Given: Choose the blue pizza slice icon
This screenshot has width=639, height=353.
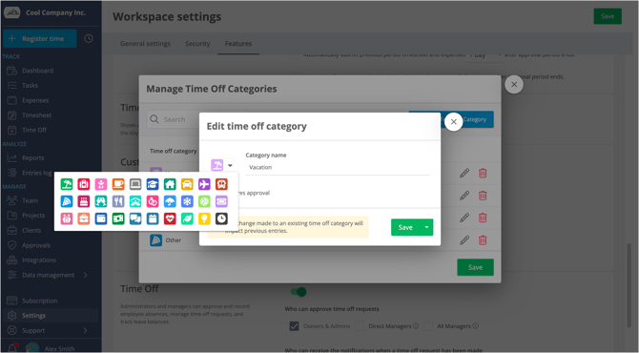Looking at the screenshot, I should coord(67,201).
